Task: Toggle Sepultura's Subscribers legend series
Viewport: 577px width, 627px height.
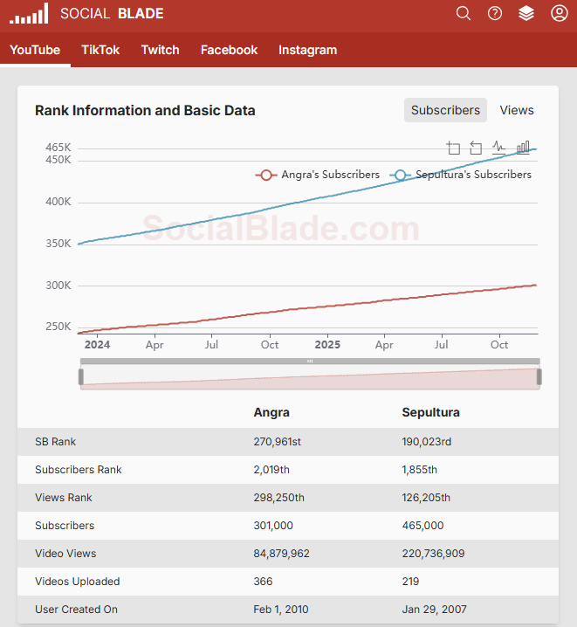Action: [x=460, y=175]
